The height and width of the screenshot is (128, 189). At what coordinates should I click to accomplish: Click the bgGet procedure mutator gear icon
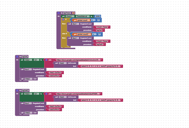coord(17,57)
